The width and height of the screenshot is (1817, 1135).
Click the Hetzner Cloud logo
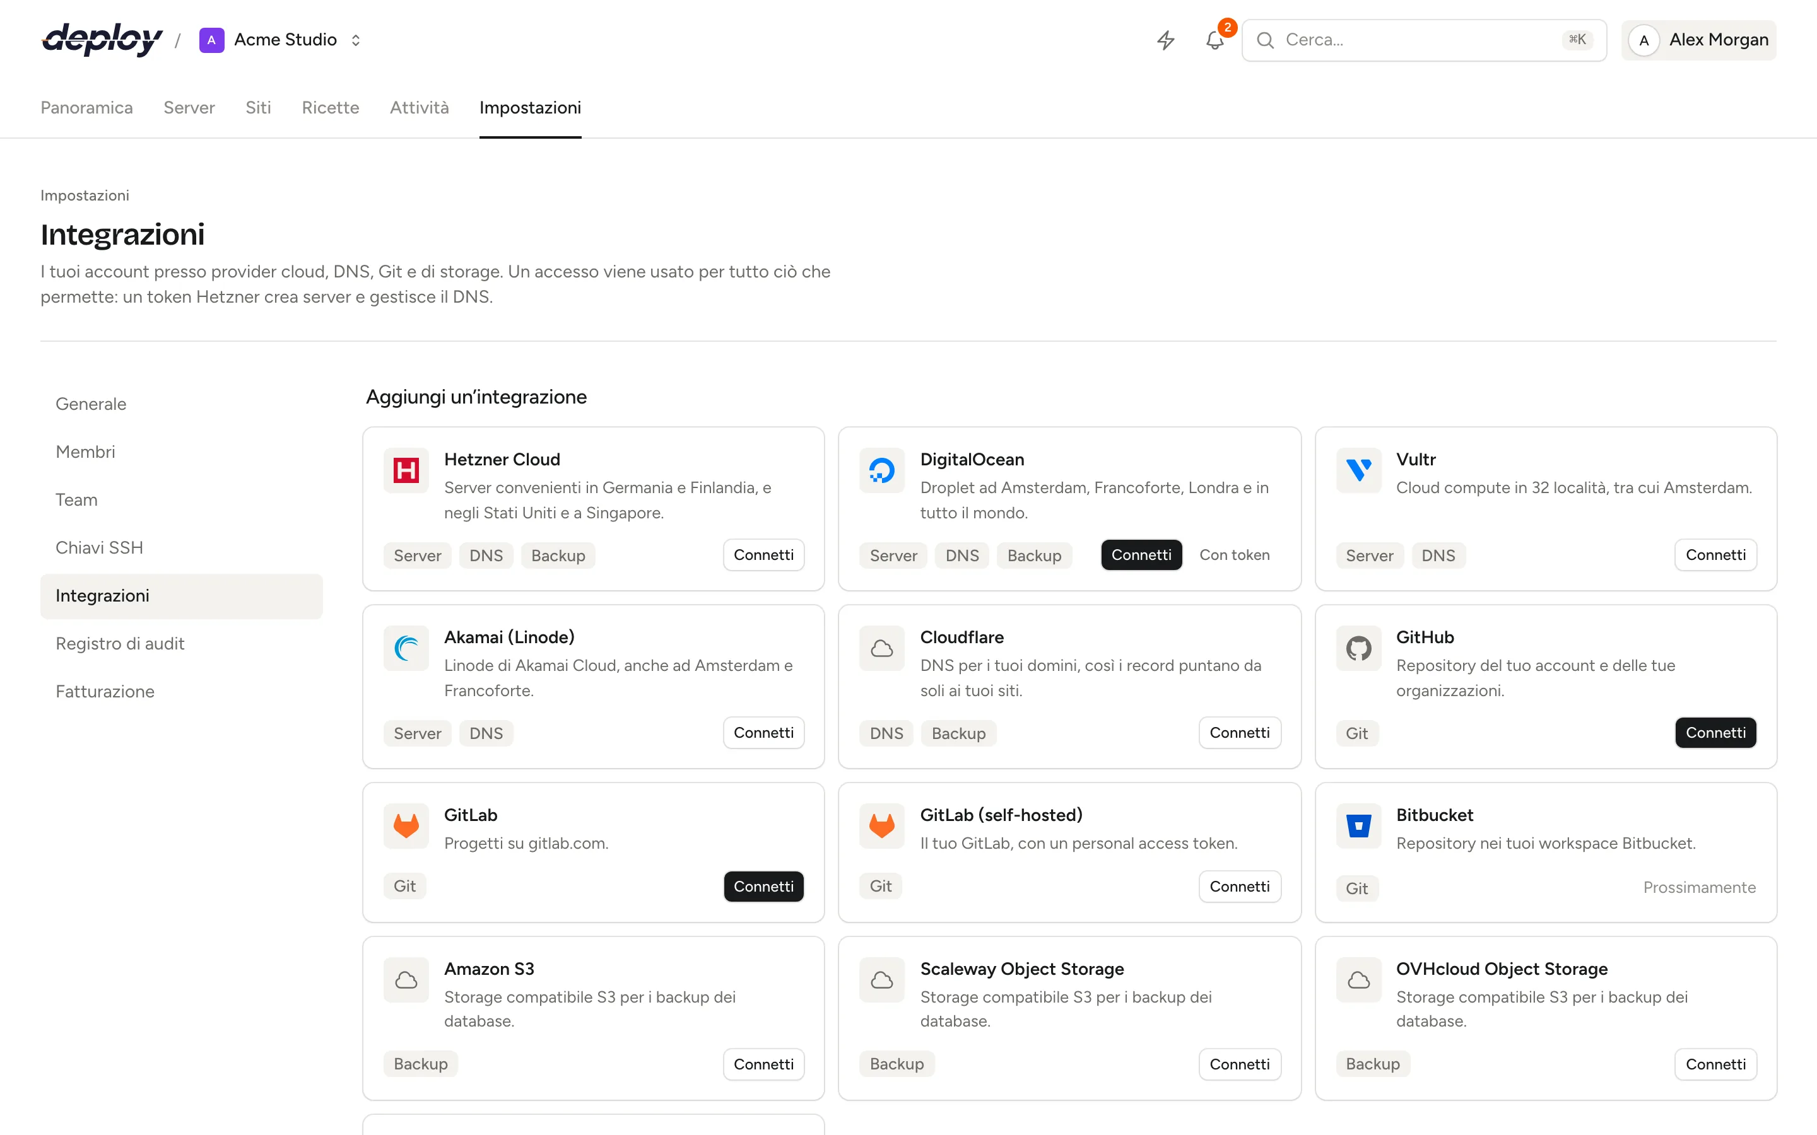[x=406, y=470]
